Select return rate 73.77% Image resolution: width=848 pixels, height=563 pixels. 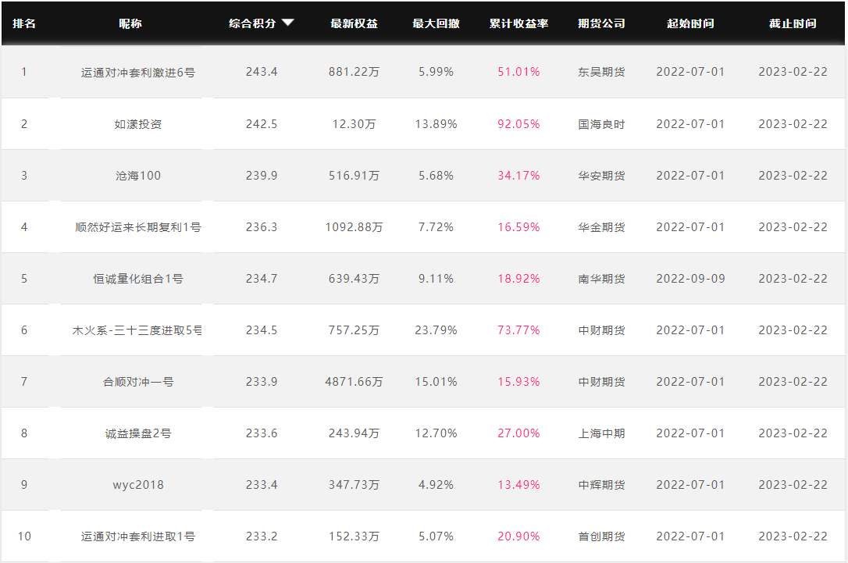coord(518,330)
